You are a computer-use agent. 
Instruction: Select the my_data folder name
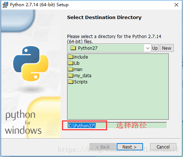pos(83,76)
